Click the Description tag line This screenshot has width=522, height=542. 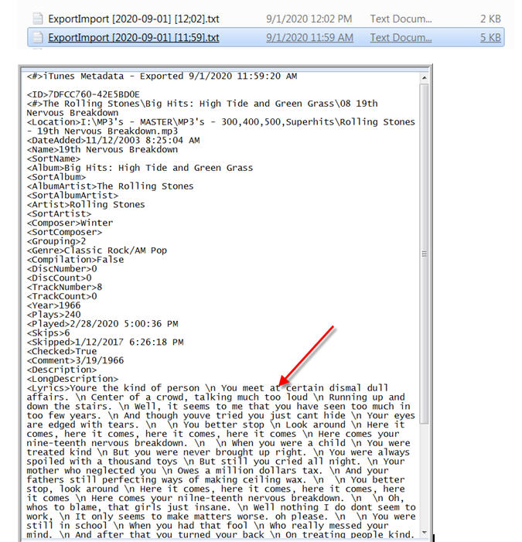point(62,370)
